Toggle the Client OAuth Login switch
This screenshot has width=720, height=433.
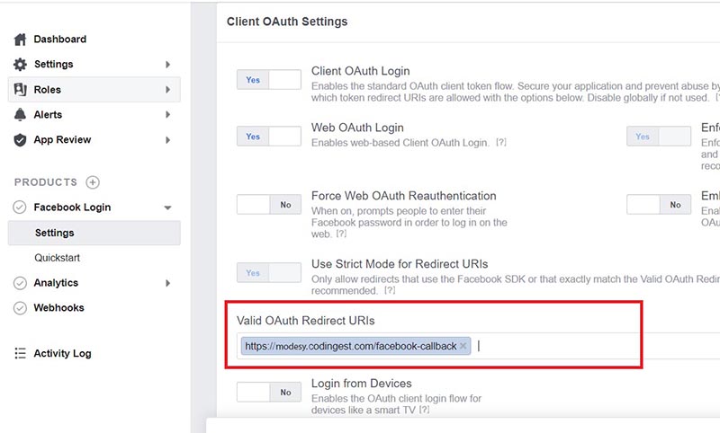coord(268,80)
